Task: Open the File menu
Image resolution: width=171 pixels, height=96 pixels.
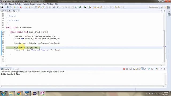Action: (2, 4)
